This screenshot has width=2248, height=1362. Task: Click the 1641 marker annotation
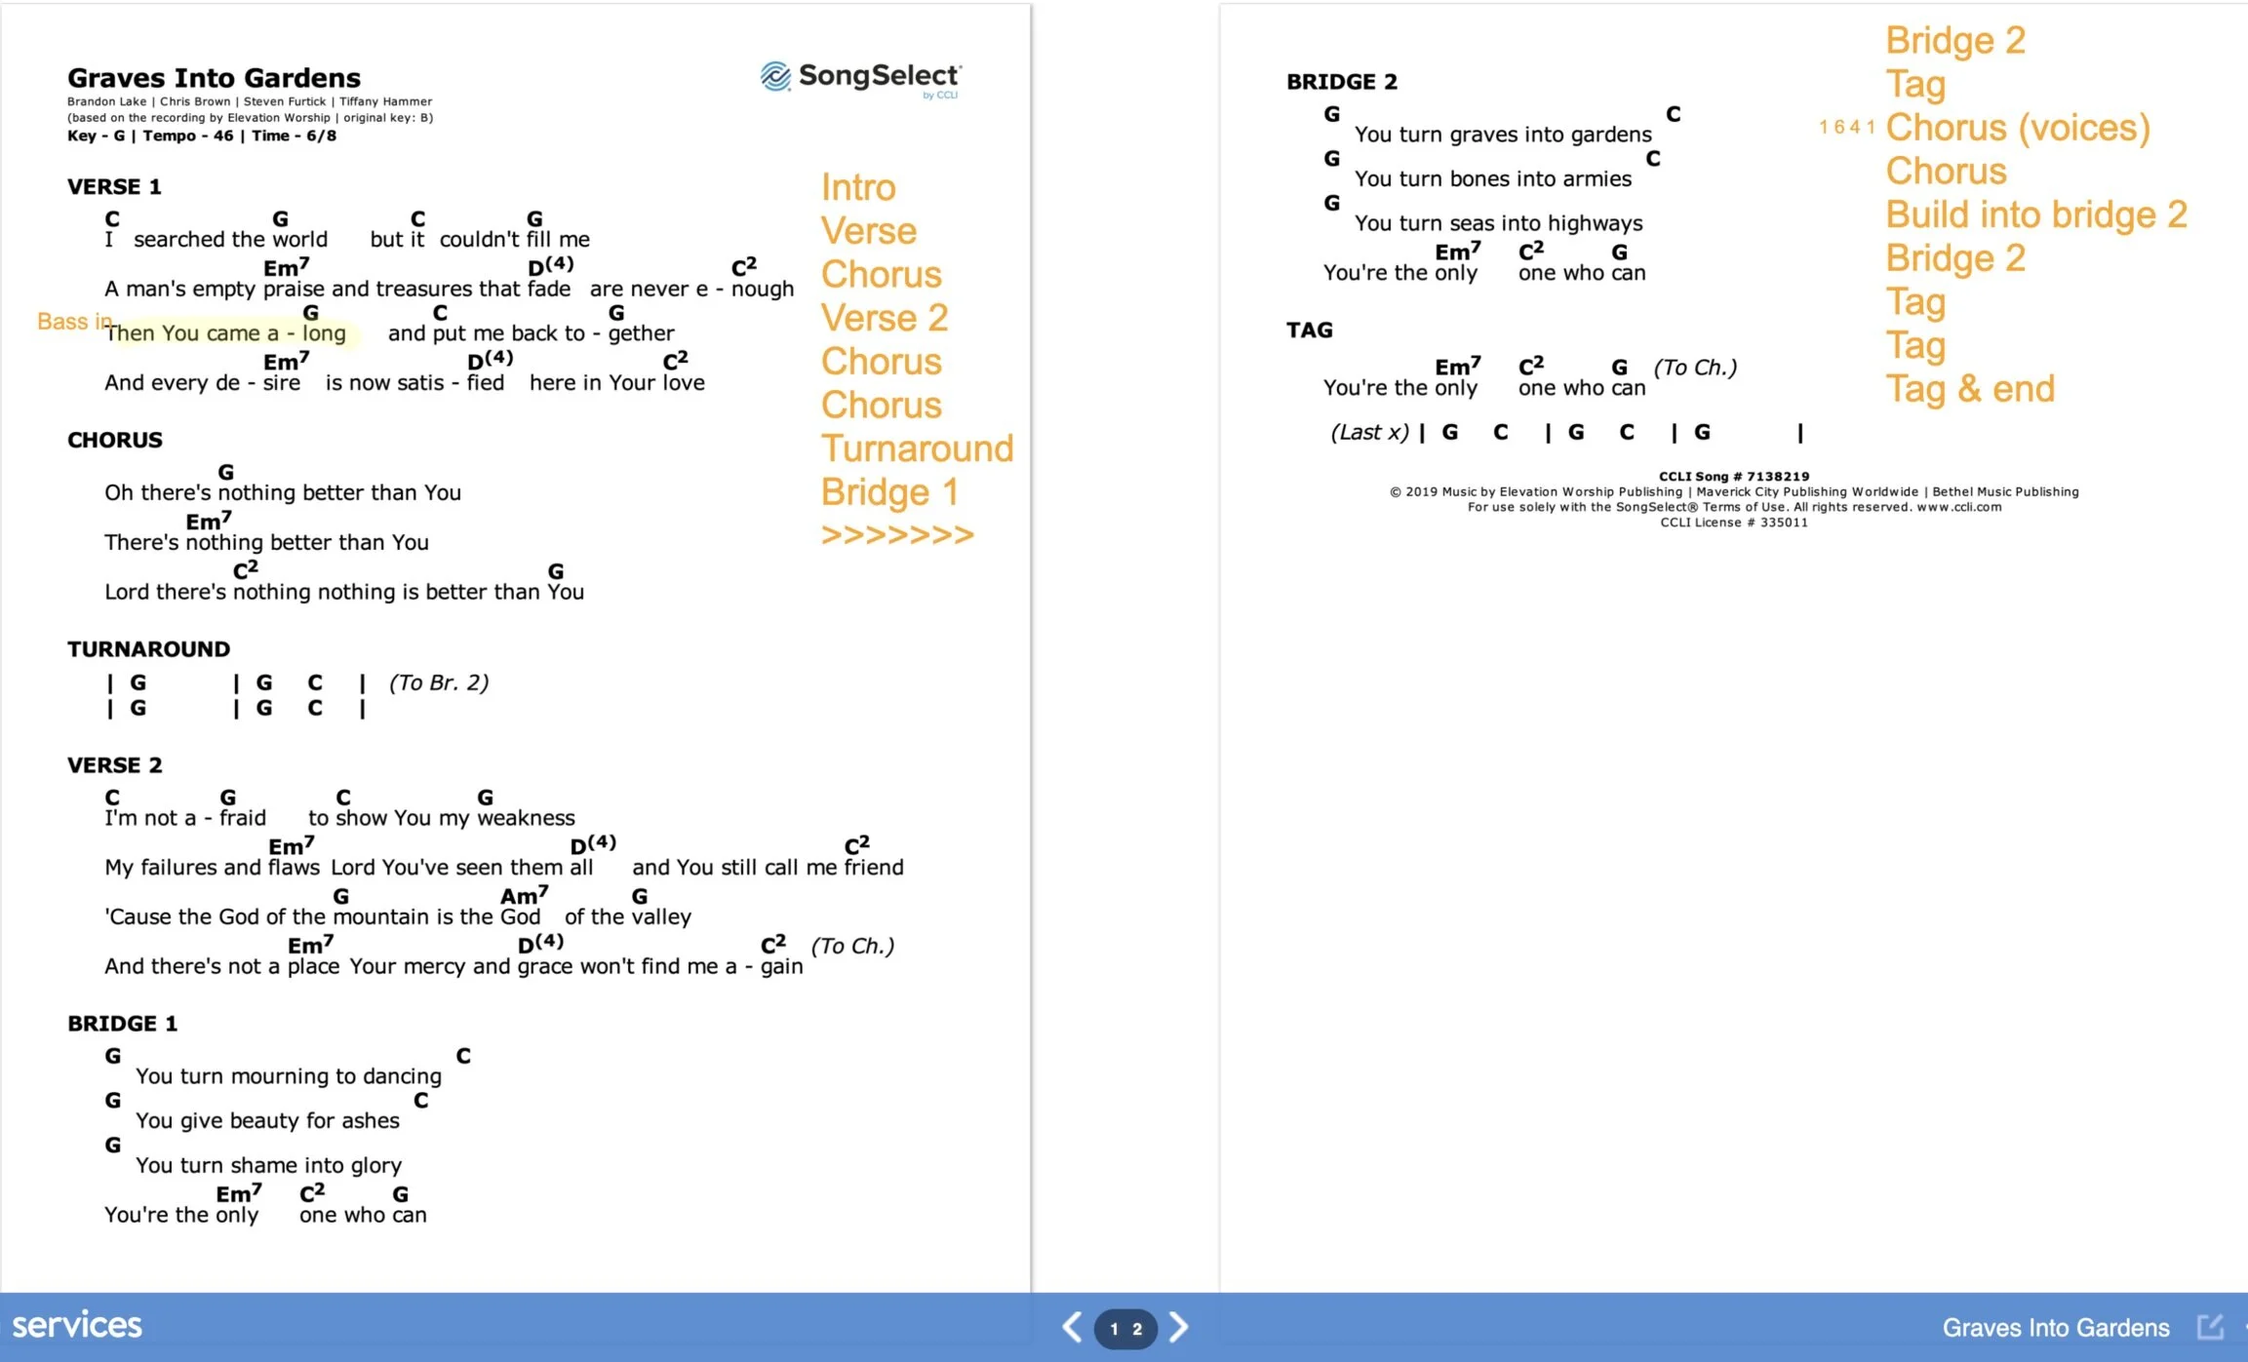[x=1846, y=127]
